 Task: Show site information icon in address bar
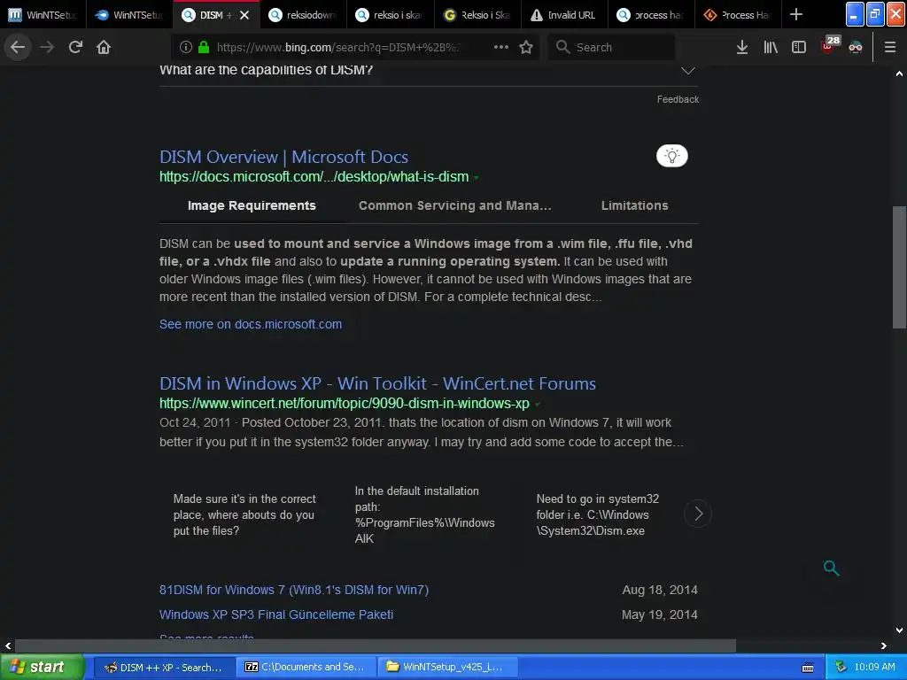point(186,47)
